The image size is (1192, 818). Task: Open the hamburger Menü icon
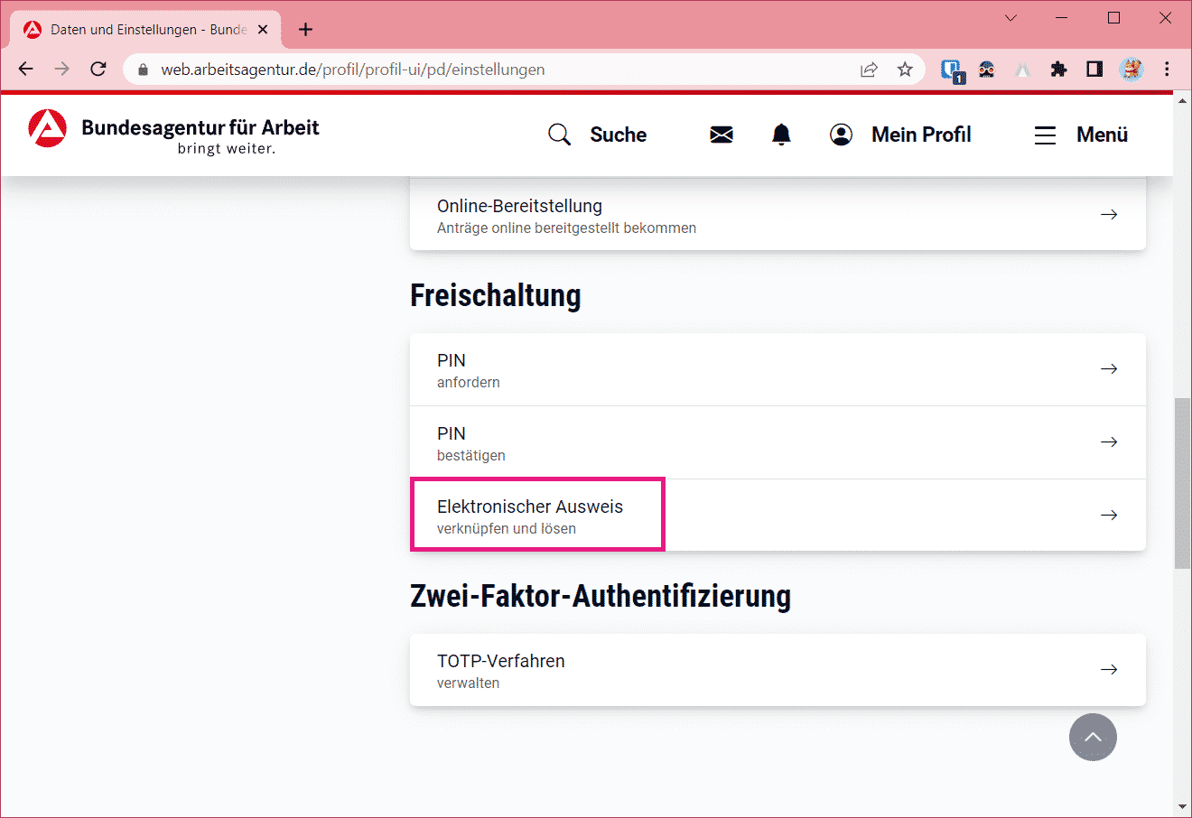[x=1045, y=135]
